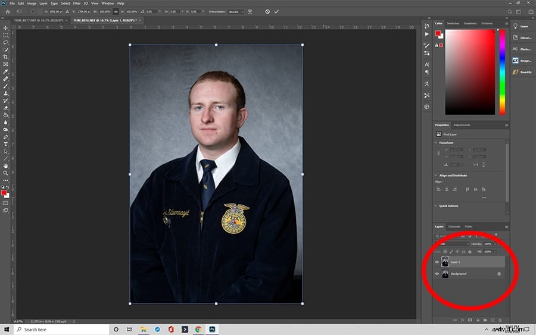The height and width of the screenshot is (335, 536).
Task: Select the Eyedropper tool
Action: point(5,71)
